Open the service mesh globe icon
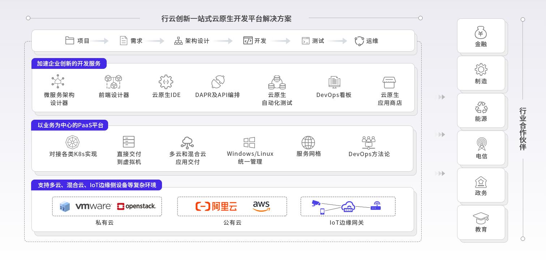 (308, 142)
